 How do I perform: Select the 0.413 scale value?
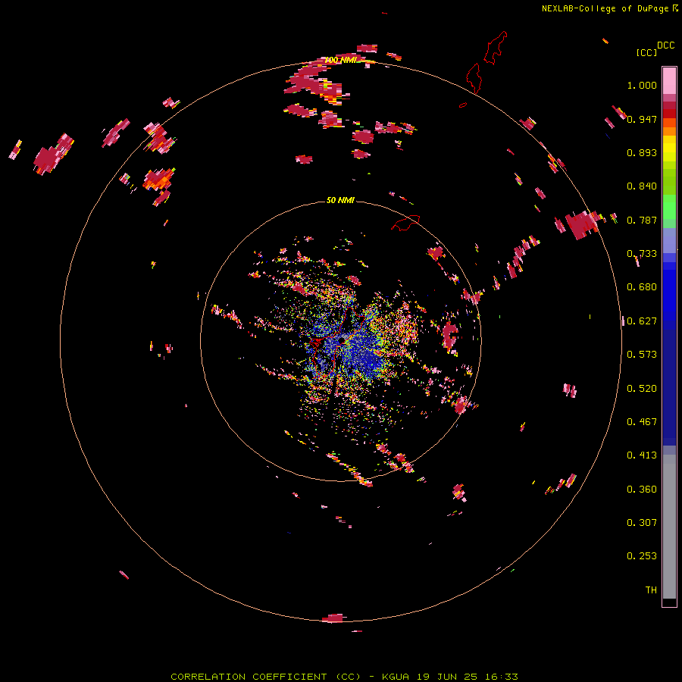click(x=642, y=455)
